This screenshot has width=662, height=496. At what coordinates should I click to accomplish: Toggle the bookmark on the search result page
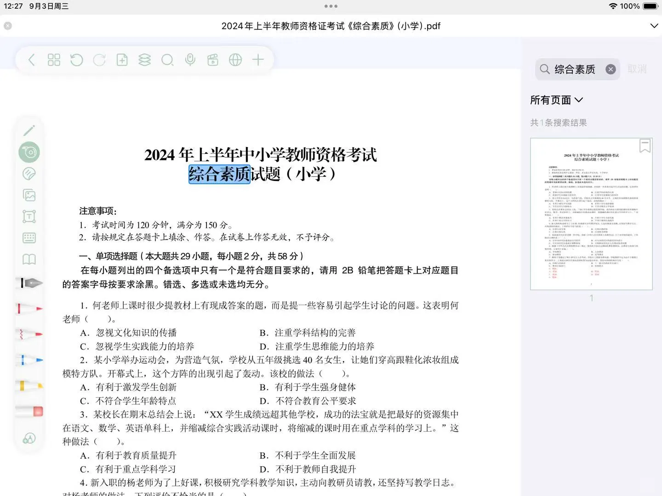645,145
